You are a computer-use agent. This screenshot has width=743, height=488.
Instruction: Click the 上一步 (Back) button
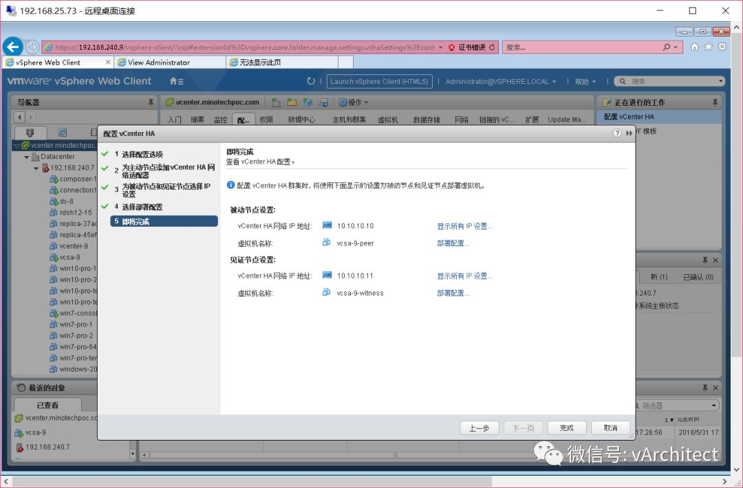coord(479,428)
